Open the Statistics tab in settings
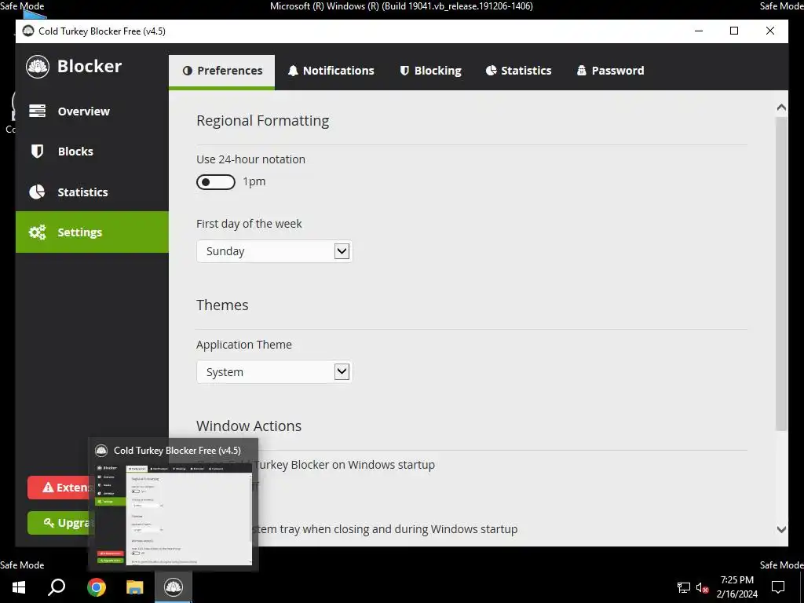The image size is (804, 603). 518,71
